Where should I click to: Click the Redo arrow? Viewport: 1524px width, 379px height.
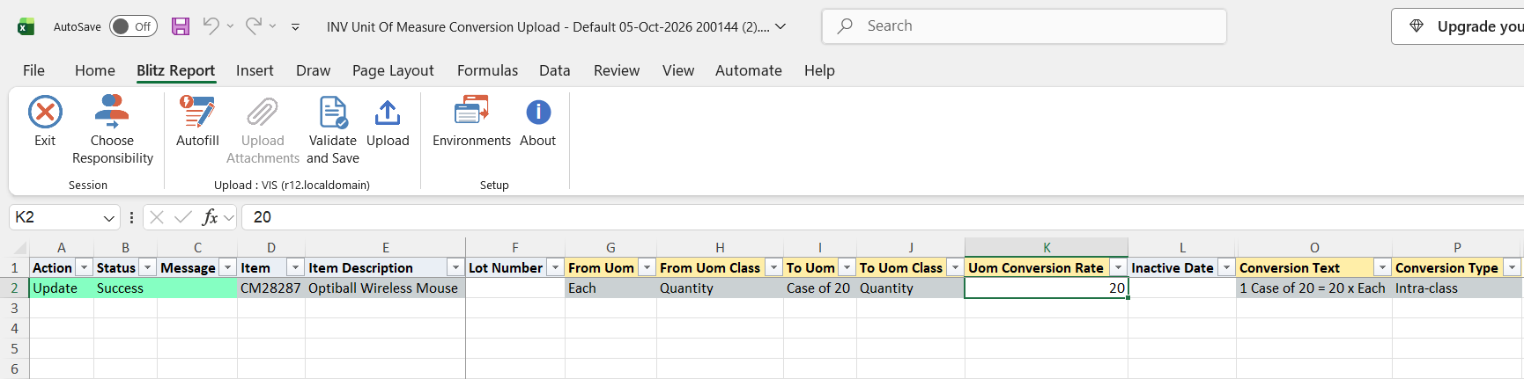(x=254, y=26)
